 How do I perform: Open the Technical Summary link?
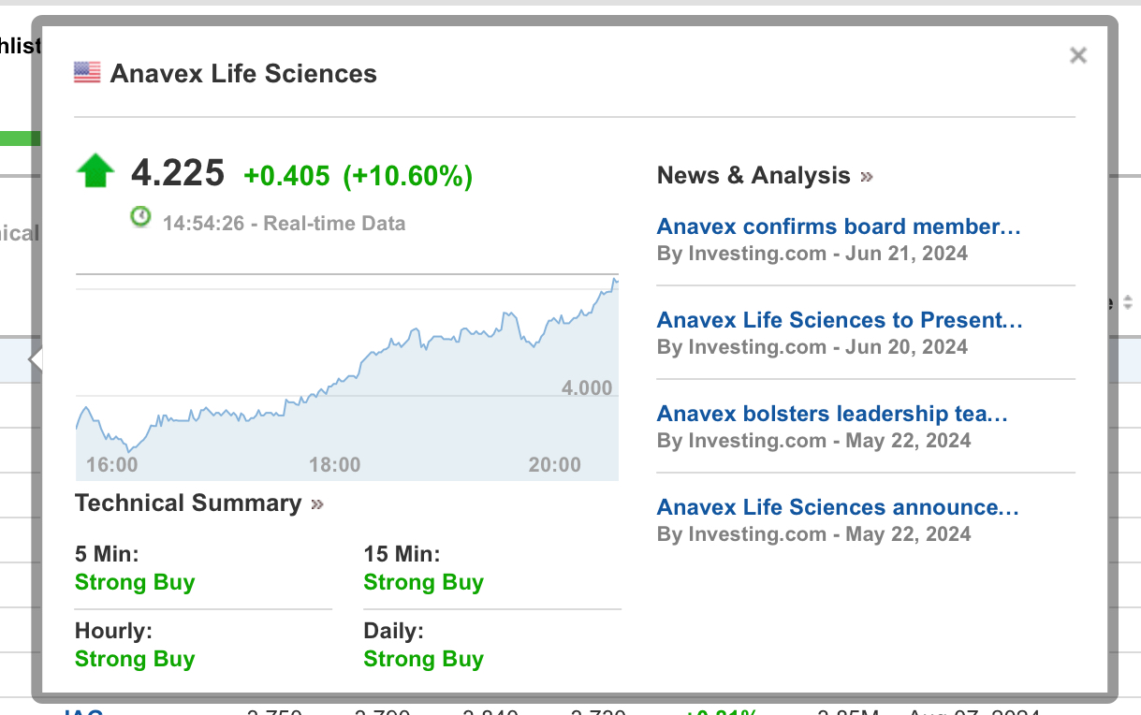coord(188,503)
